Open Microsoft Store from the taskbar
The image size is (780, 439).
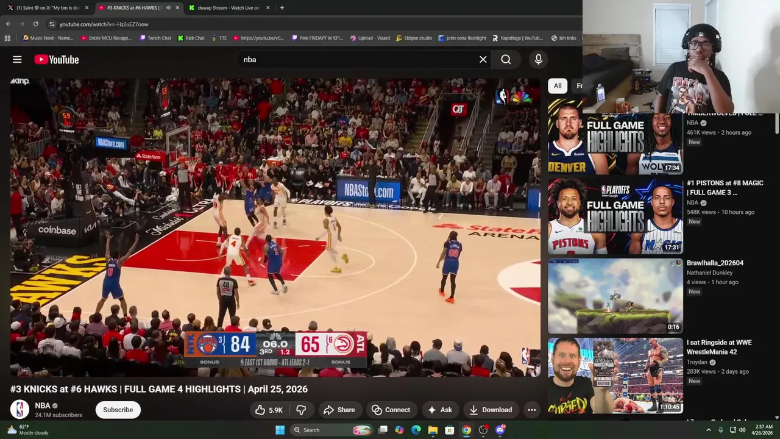point(449,430)
